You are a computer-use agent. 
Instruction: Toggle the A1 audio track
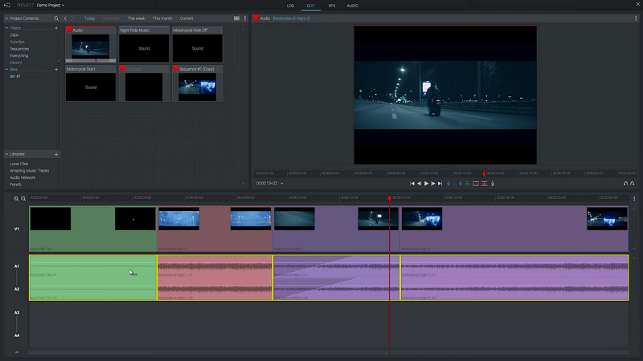click(x=17, y=266)
